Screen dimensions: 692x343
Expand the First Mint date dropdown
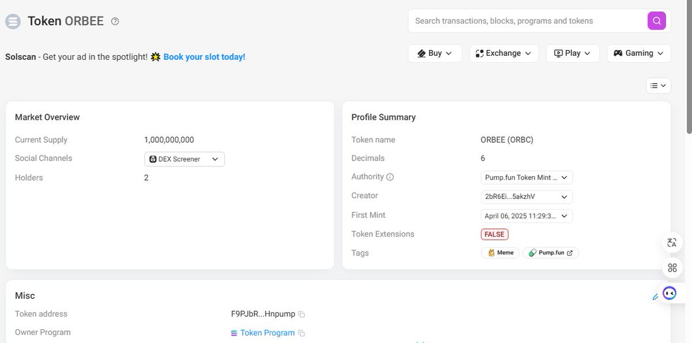point(526,216)
